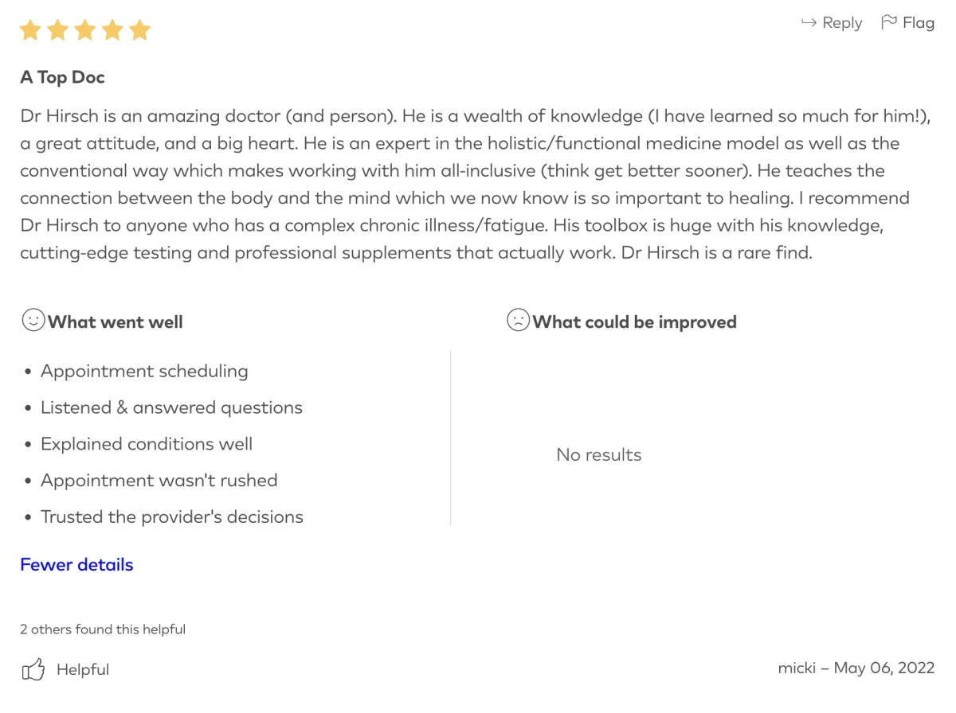Click the frowning face icon
The image size is (956, 713).
point(518,321)
